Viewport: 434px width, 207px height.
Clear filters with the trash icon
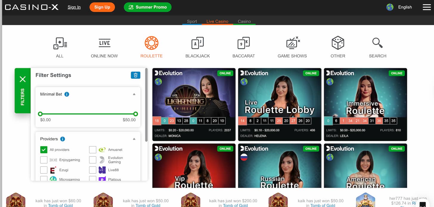click(x=135, y=75)
